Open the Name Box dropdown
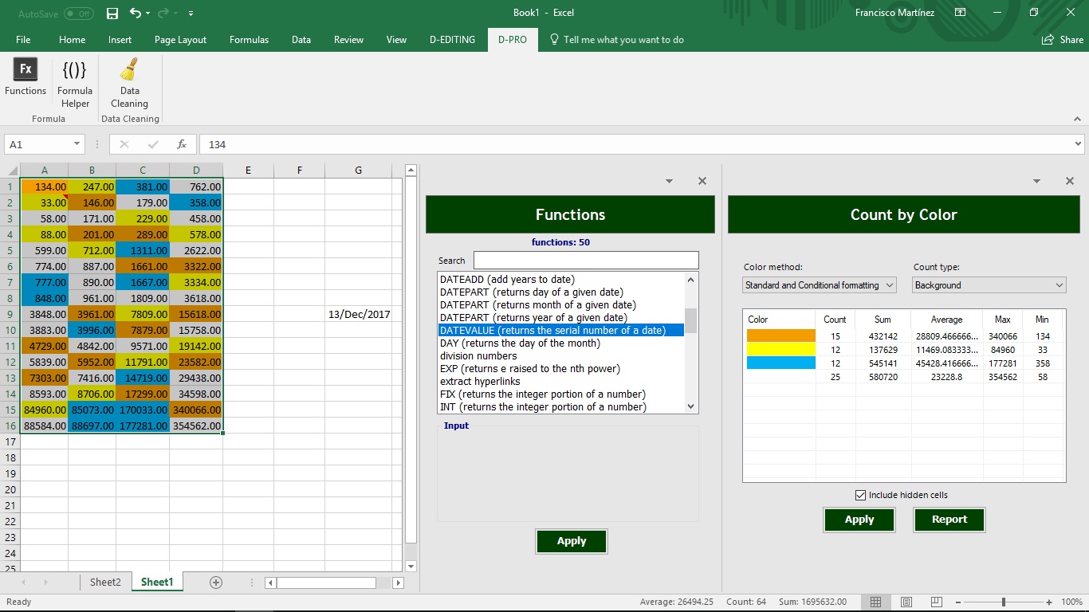 click(76, 144)
